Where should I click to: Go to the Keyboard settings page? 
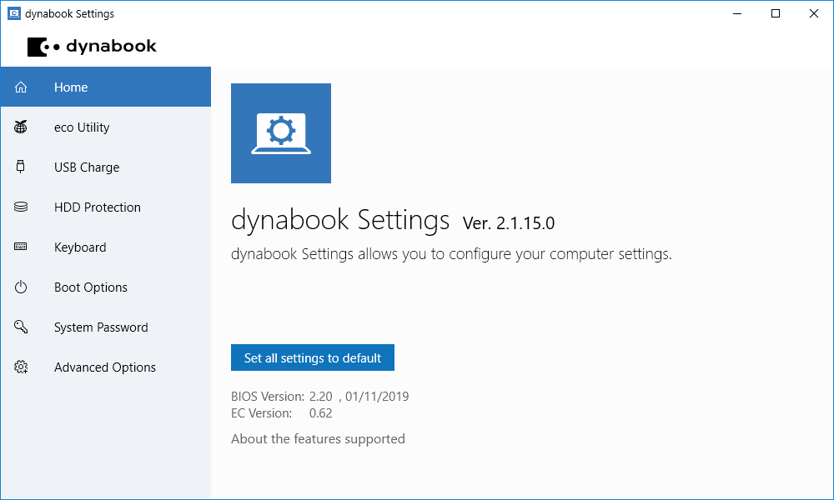80,247
